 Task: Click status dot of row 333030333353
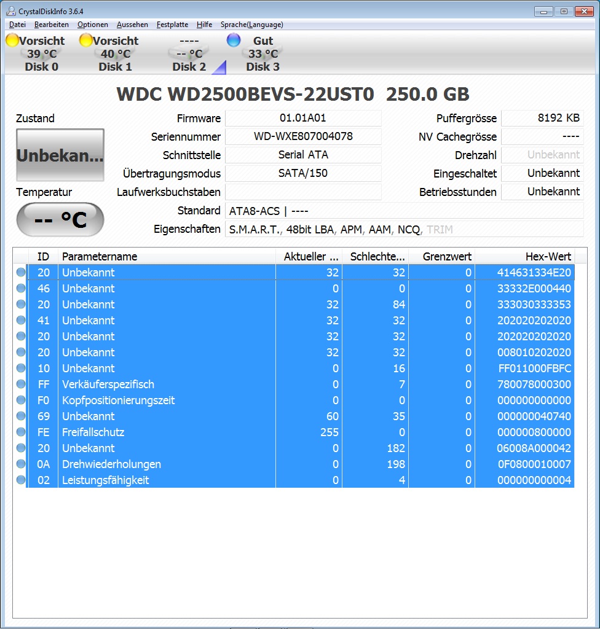click(21, 305)
